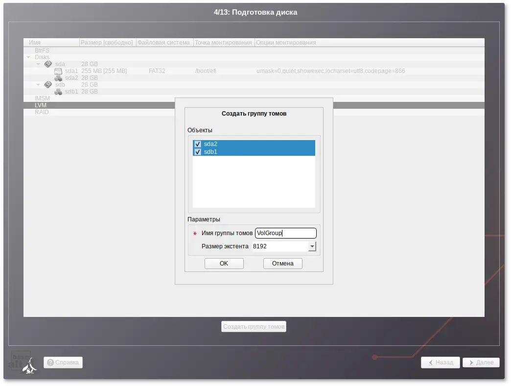
Task: Click the sdb1 row 28 GB size
Action: [x=89, y=92]
